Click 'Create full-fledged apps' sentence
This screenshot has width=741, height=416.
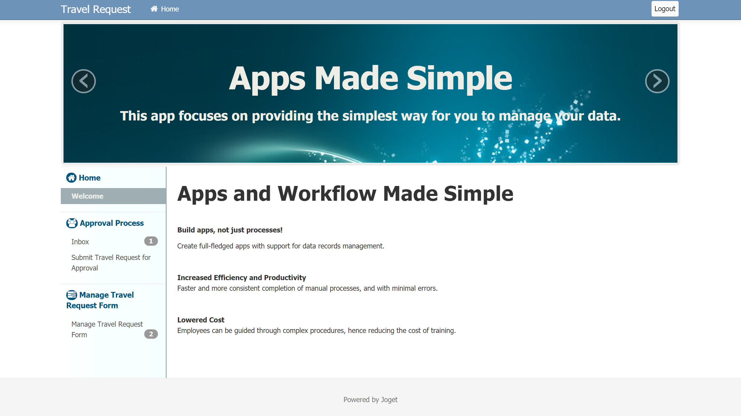point(281,246)
